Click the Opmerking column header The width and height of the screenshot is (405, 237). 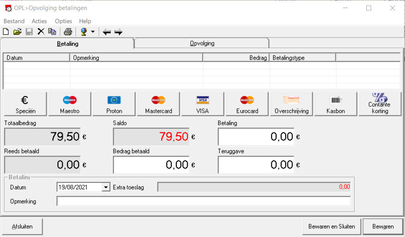click(x=136, y=57)
